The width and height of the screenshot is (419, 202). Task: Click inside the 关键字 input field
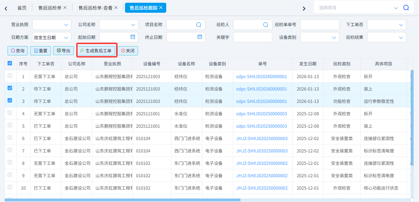pos(252,37)
